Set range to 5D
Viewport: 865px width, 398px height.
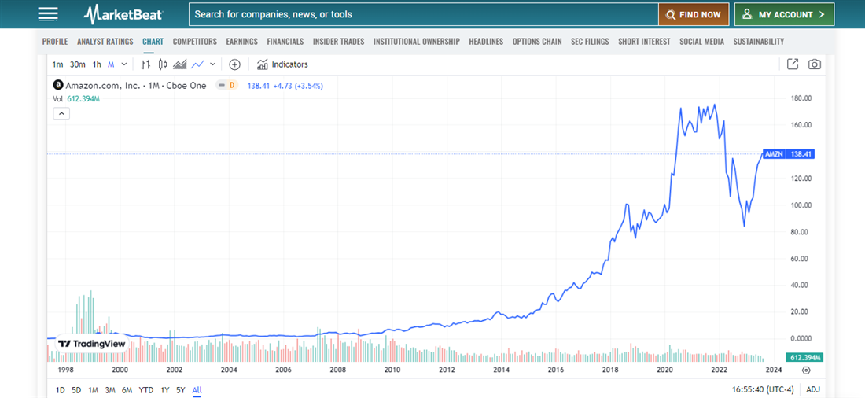click(77, 390)
